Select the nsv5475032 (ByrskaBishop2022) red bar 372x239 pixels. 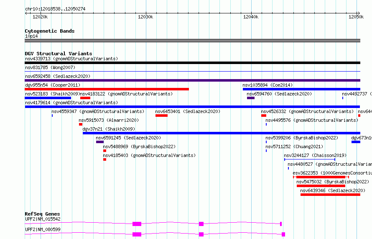[321, 186]
